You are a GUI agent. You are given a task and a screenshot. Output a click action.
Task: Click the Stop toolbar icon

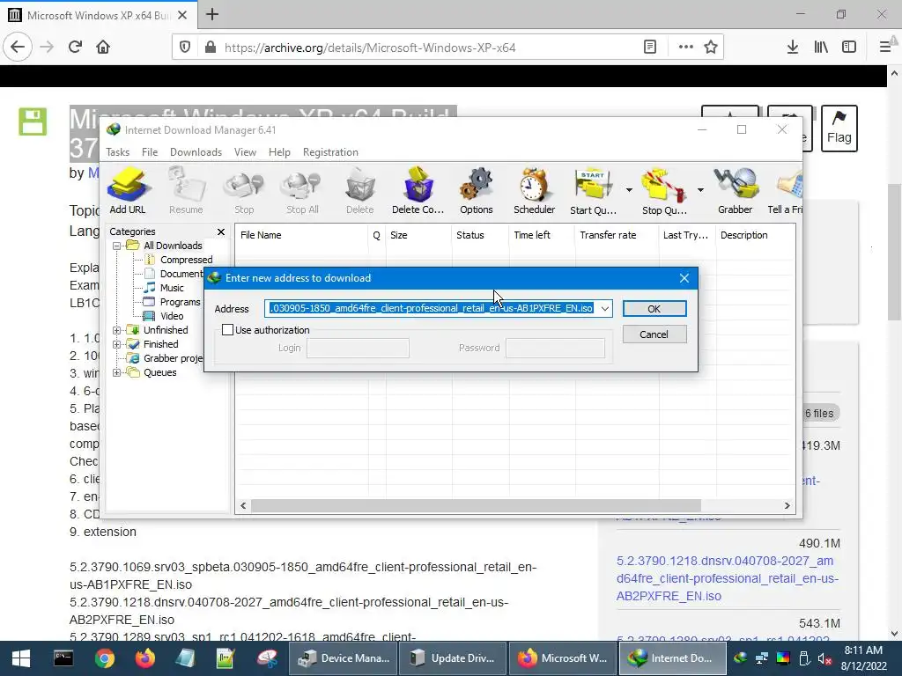pos(244,191)
